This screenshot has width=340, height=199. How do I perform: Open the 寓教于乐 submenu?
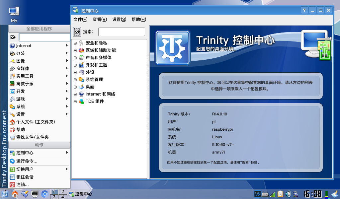39,84
